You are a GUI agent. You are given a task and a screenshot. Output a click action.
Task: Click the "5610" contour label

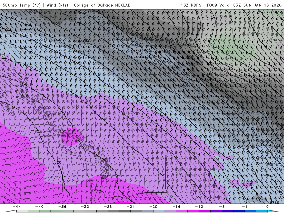pyautogui.click(x=274, y=202)
